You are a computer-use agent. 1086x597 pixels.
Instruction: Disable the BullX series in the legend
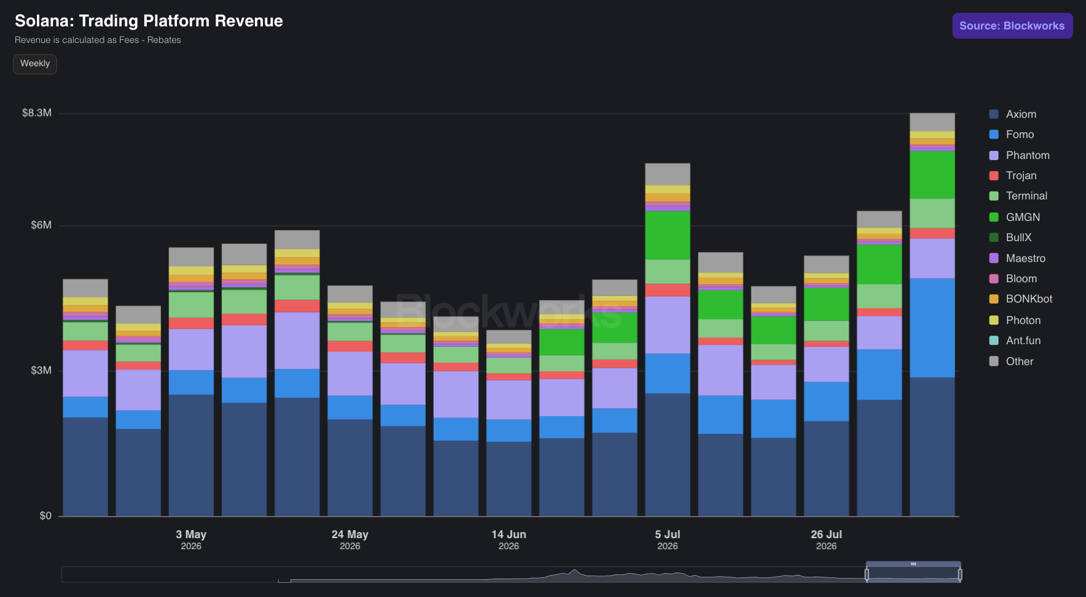coord(1010,237)
